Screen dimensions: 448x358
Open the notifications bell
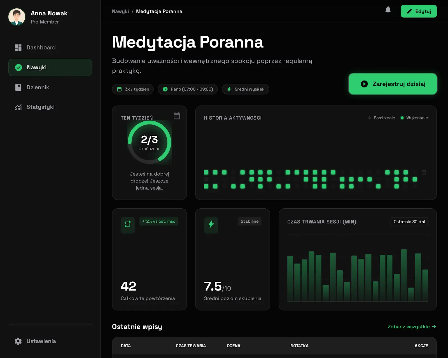[388, 10]
